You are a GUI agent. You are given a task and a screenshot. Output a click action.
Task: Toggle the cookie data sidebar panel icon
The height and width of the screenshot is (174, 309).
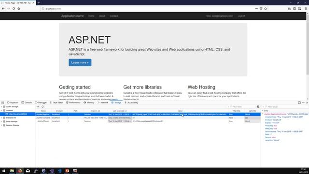[258, 106]
